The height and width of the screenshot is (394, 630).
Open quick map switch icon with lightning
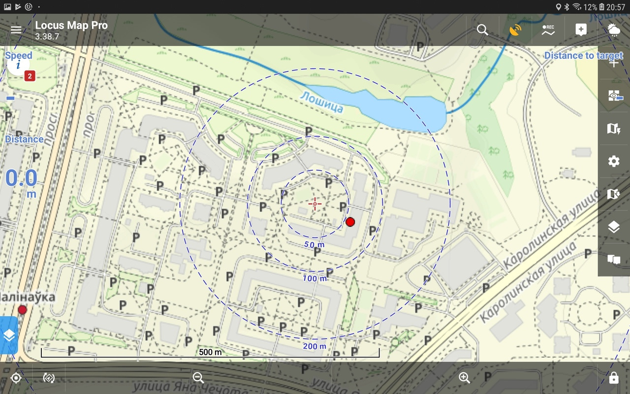[614, 129]
